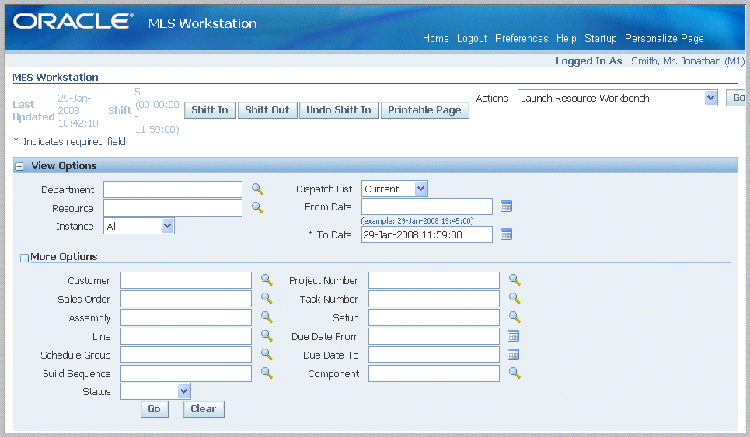
Task: Click into the Component field
Action: tap(434, 373)
